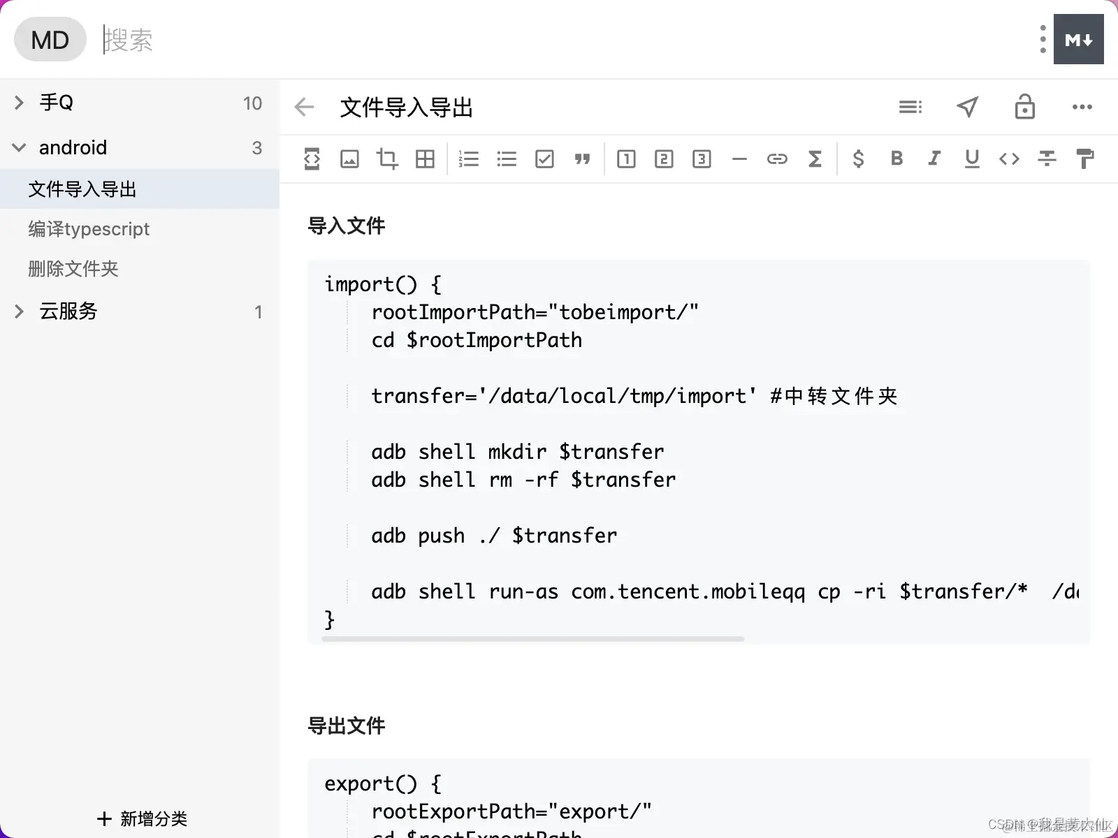Toggle underline formatting
Screen dimensions: 1118x838
point(972,159)
